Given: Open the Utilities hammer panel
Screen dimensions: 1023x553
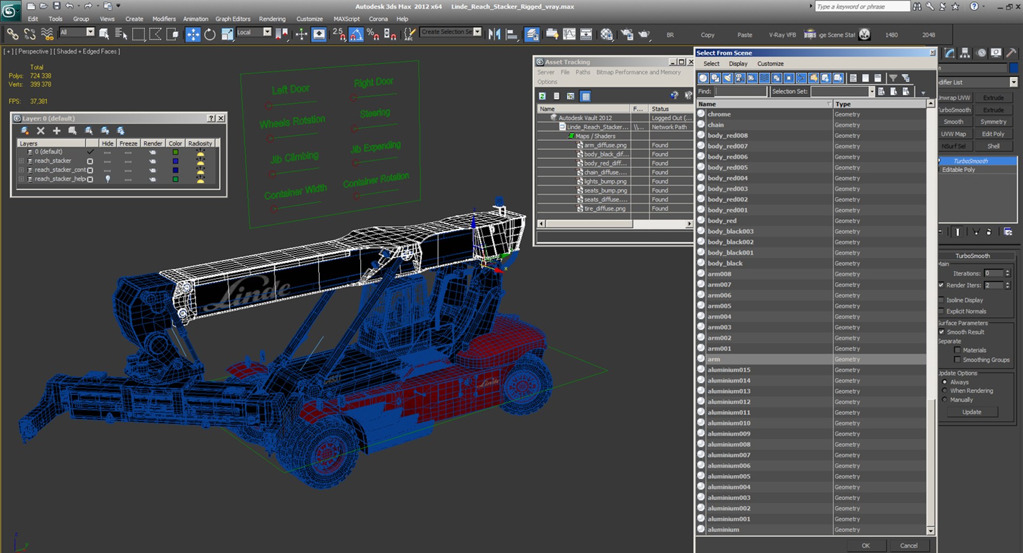Looking at the screenshot, I should pos(1011,53).
